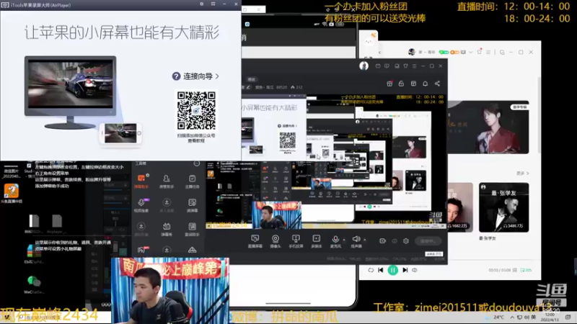Click the record video icon in streaming toolbar
The image size is (577, 324).
tap(383, 241)
